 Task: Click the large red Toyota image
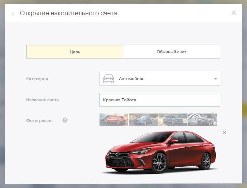click(160, 152)
